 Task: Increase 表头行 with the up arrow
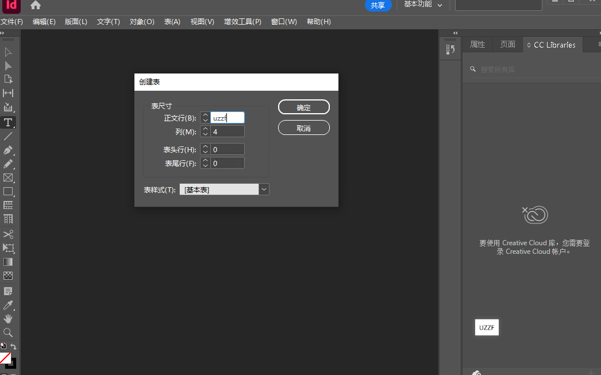[x=206, y=146]
